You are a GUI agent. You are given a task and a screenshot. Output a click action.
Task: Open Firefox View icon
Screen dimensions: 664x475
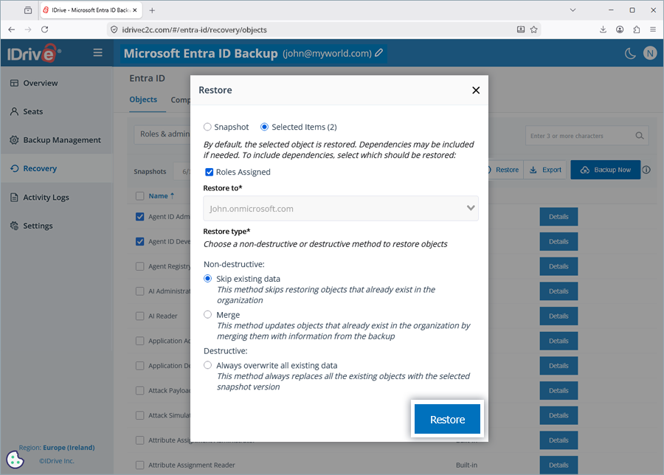click(28, 10)
